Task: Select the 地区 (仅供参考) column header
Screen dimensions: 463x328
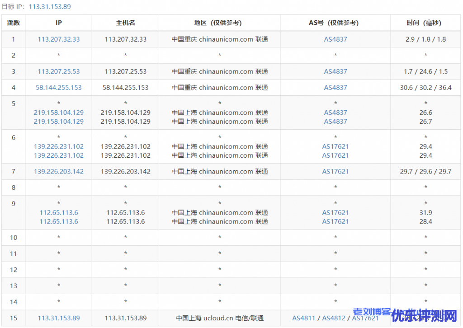Action: pos(220,23)
